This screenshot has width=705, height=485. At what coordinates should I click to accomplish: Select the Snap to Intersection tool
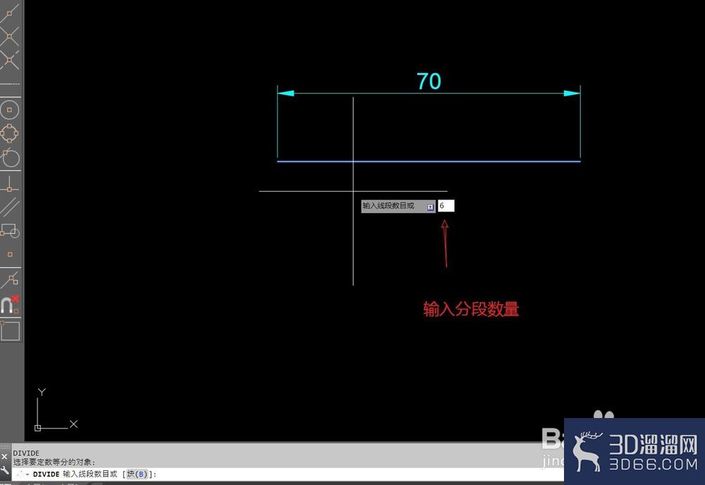9,37
